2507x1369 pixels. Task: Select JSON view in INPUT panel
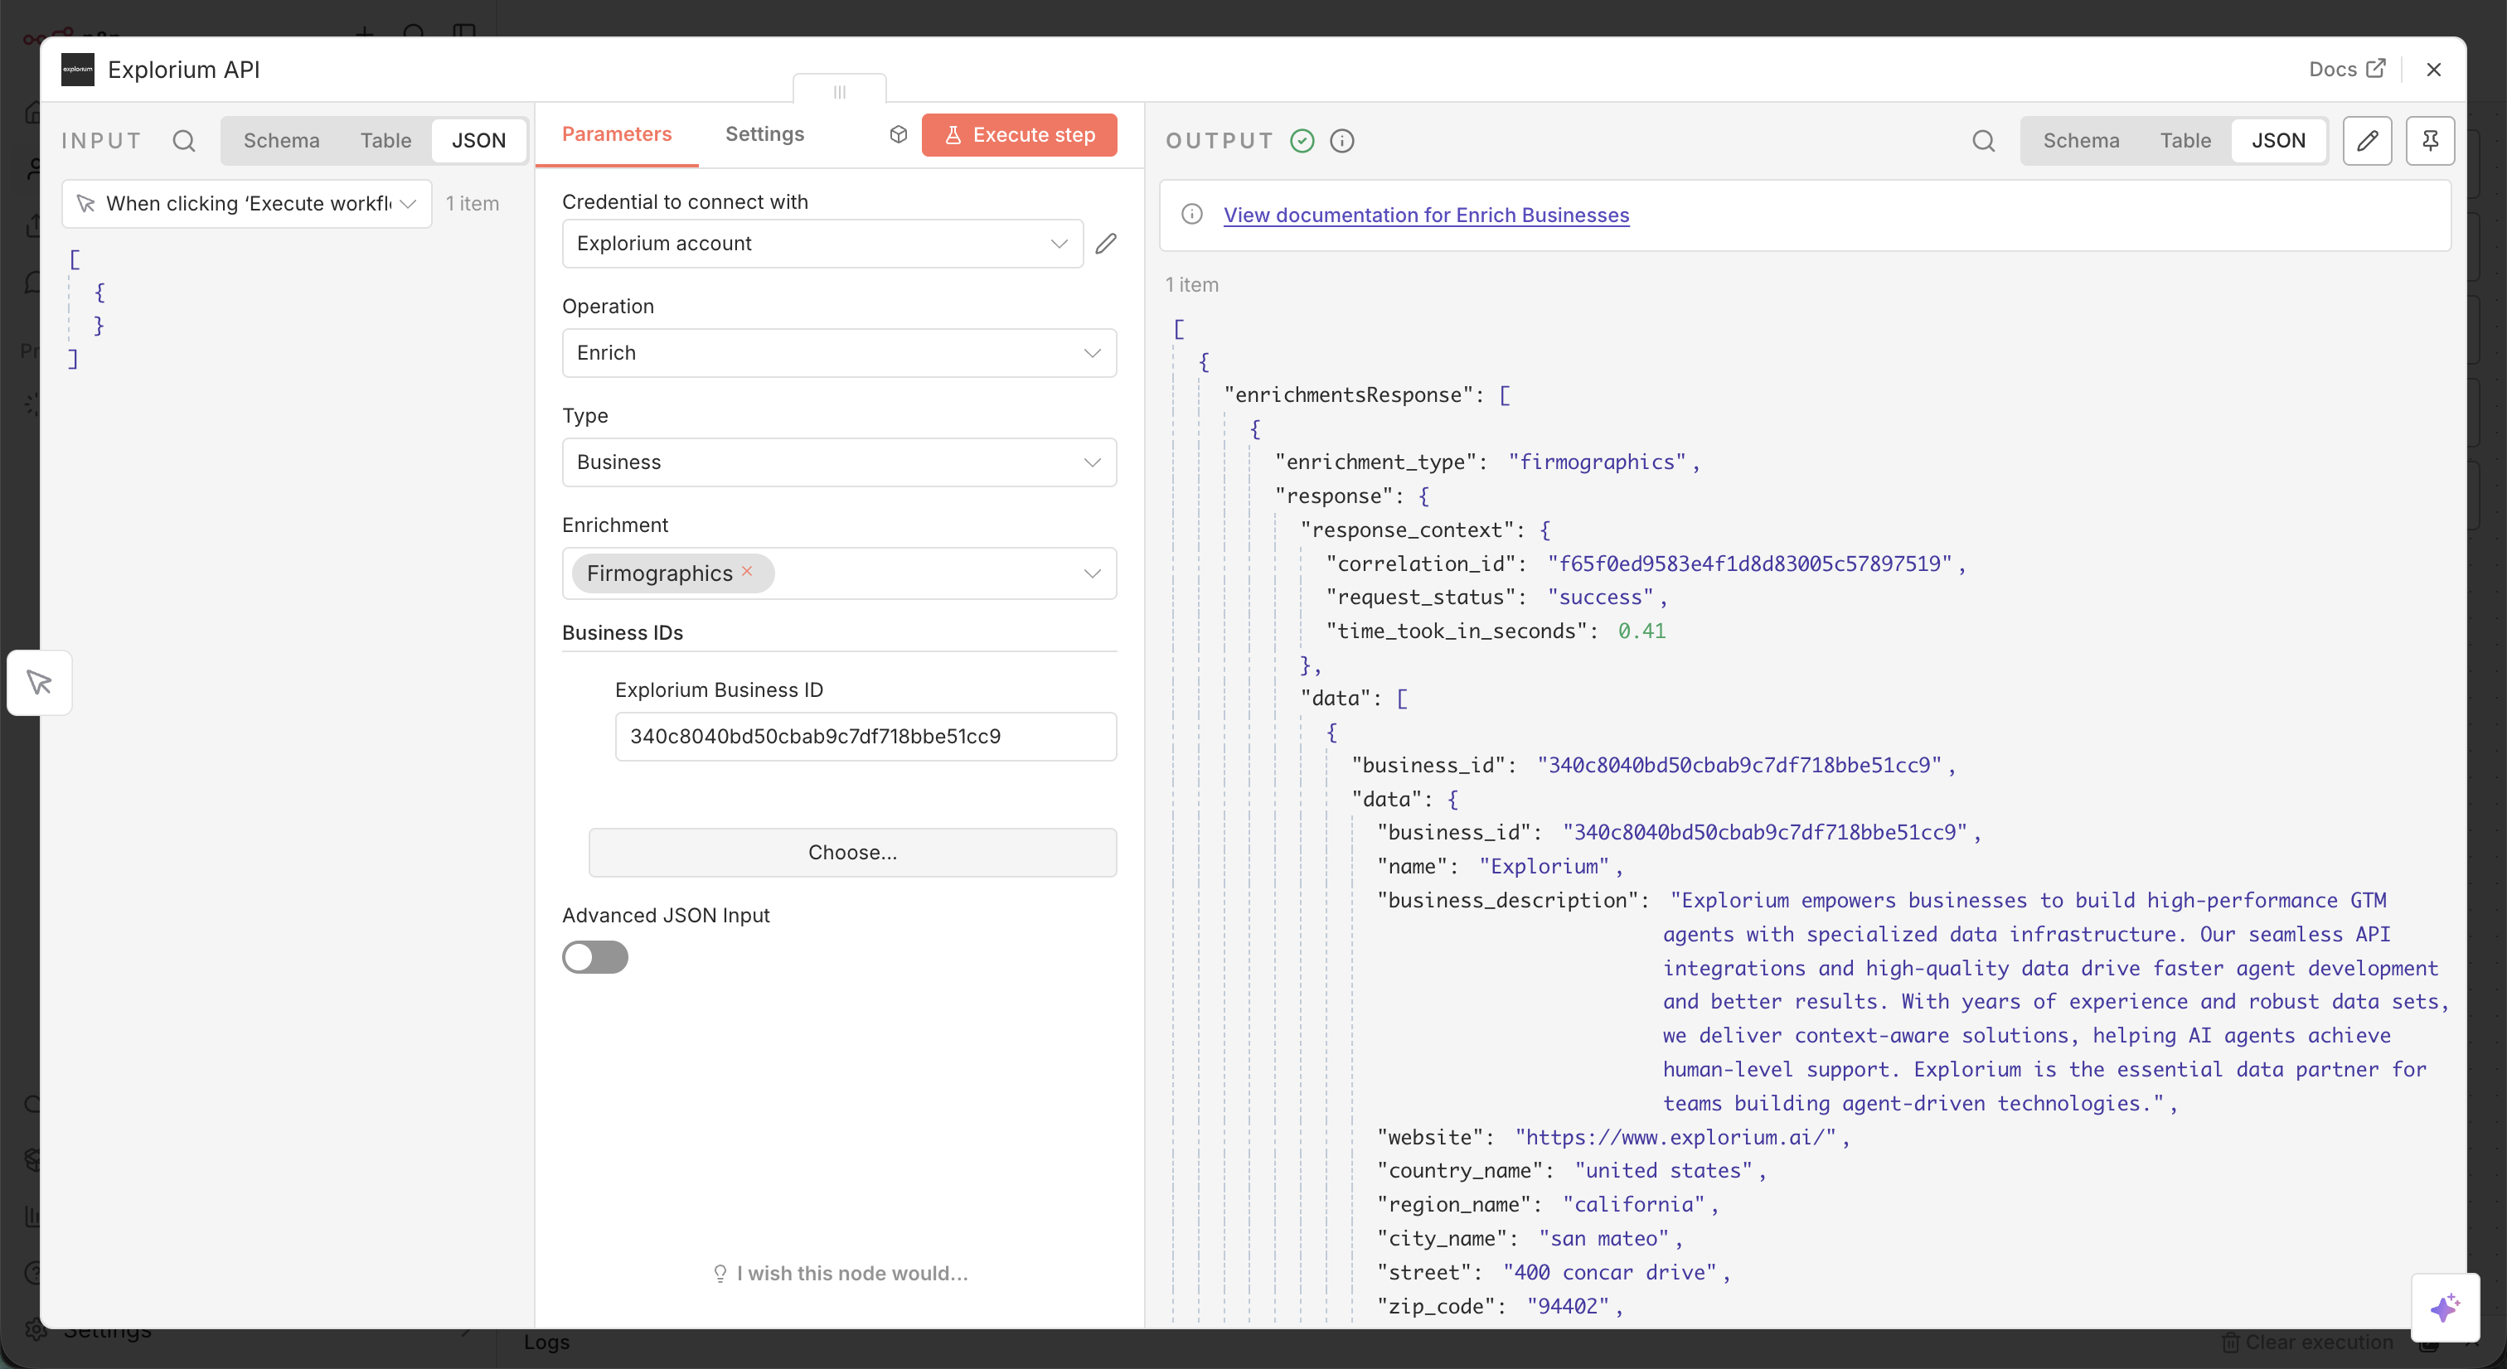pos(479,141)
